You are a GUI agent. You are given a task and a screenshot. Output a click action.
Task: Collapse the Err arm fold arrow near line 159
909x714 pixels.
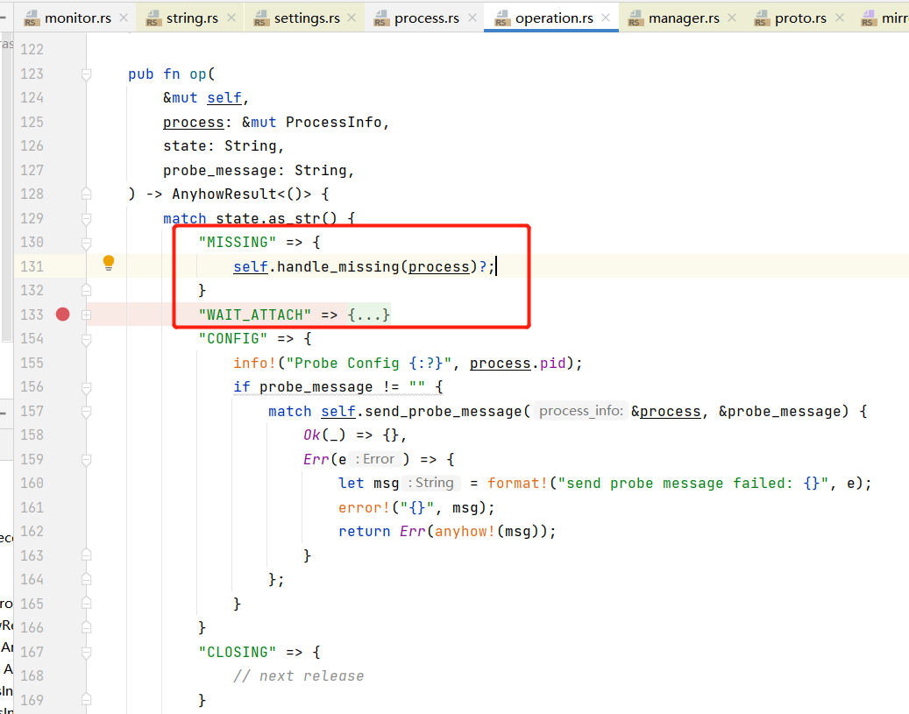(85, 458)
